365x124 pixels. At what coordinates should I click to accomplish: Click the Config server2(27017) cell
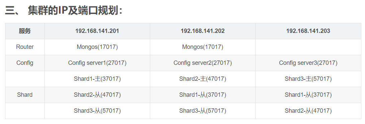point(203,63)
